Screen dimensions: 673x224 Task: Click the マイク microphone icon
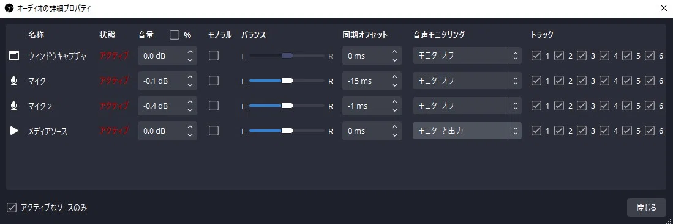[14, 81]
